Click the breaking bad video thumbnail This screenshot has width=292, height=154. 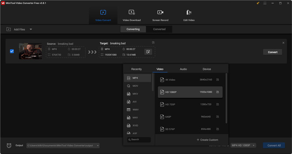pyautogui.click(x=30, y=51)
